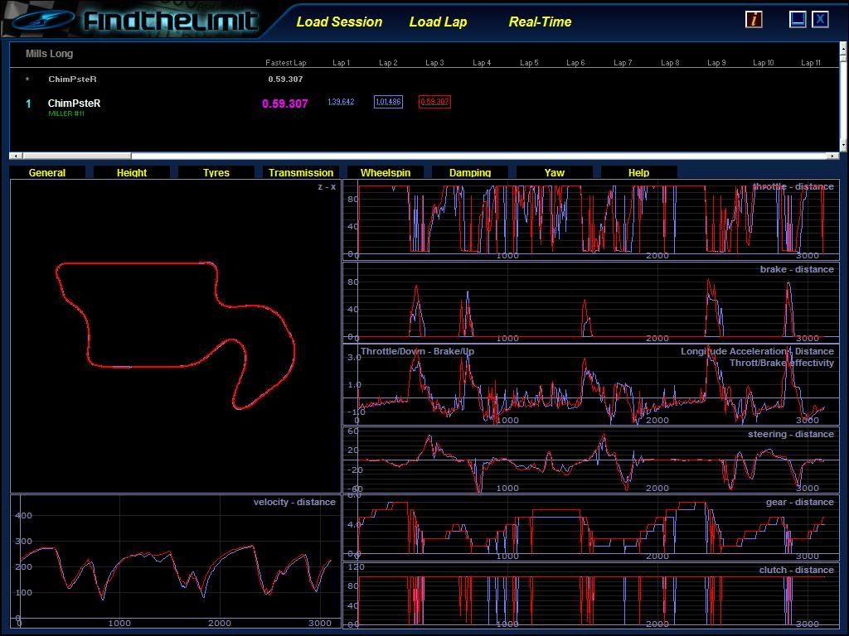Click up arrow of vertical lap list scrollbar
The image size is (849, 636).
pos(843,48)
